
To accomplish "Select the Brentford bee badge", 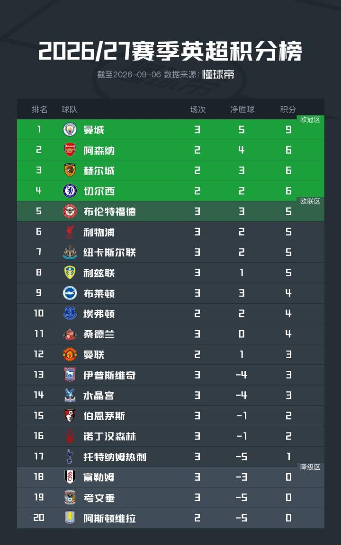I will 70,211.
